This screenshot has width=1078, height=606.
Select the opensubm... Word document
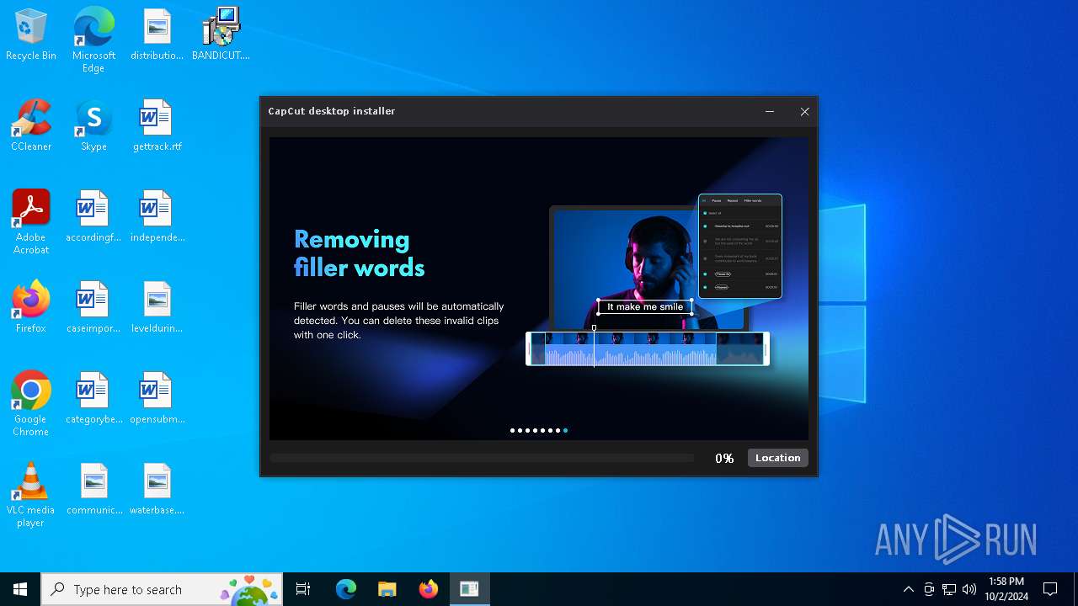157,398
